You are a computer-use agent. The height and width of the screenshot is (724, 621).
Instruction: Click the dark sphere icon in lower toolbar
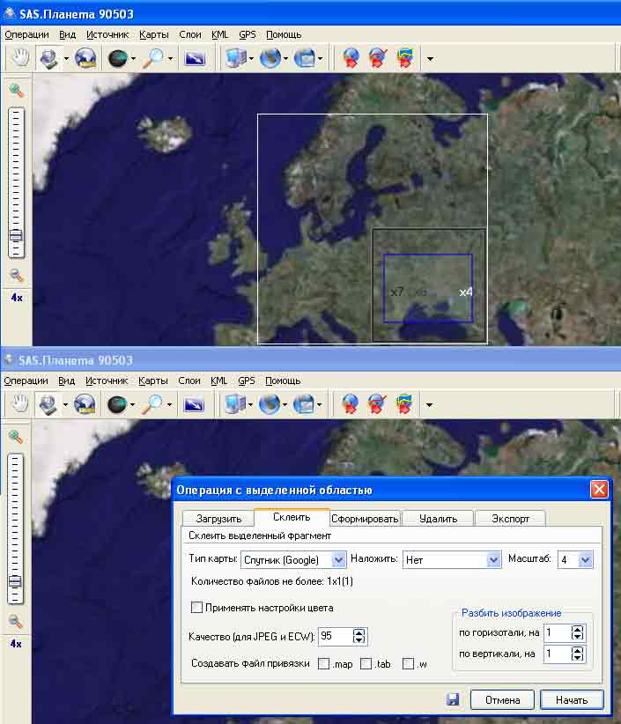tap(117, 404)
